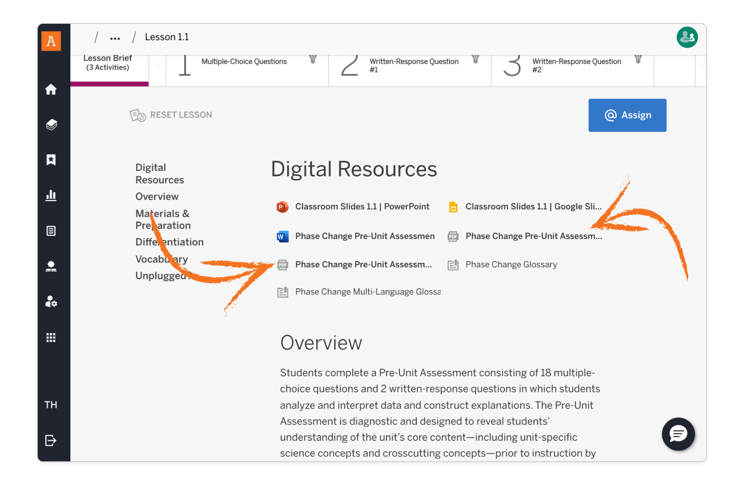Viewport: 744px width, 486px height.
Task: Open Classroom Slides 1.1 PowerPoint link
Action: [x=362, y=206]
